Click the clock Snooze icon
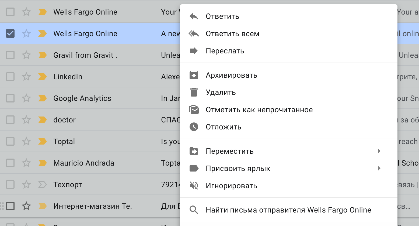419x226 pixels. pos(194,127)
